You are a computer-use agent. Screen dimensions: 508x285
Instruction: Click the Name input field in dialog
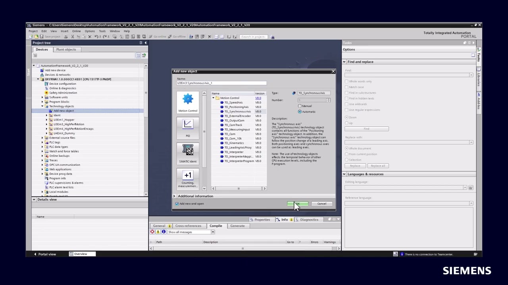(x=221, y=83)
